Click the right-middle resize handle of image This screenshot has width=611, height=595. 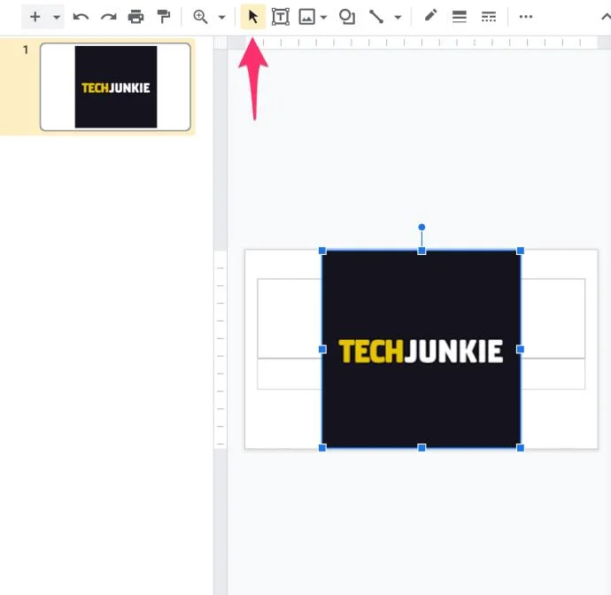tap(520, 350)
